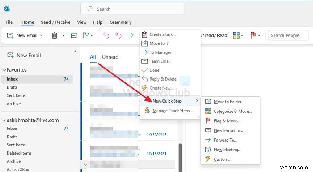Image resolution: width=313 pixels, height=172 pixels.
Task: Choose To Manager quick step
Action: coord(170,52)
